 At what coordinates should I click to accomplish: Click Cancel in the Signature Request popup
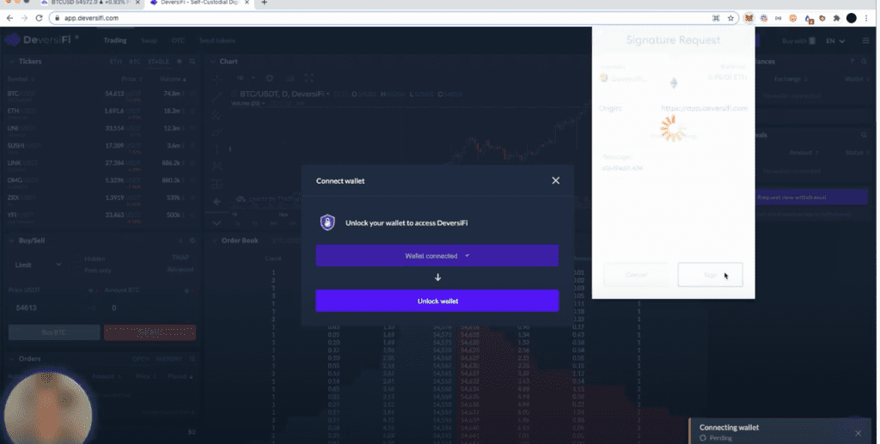point(636,275)
